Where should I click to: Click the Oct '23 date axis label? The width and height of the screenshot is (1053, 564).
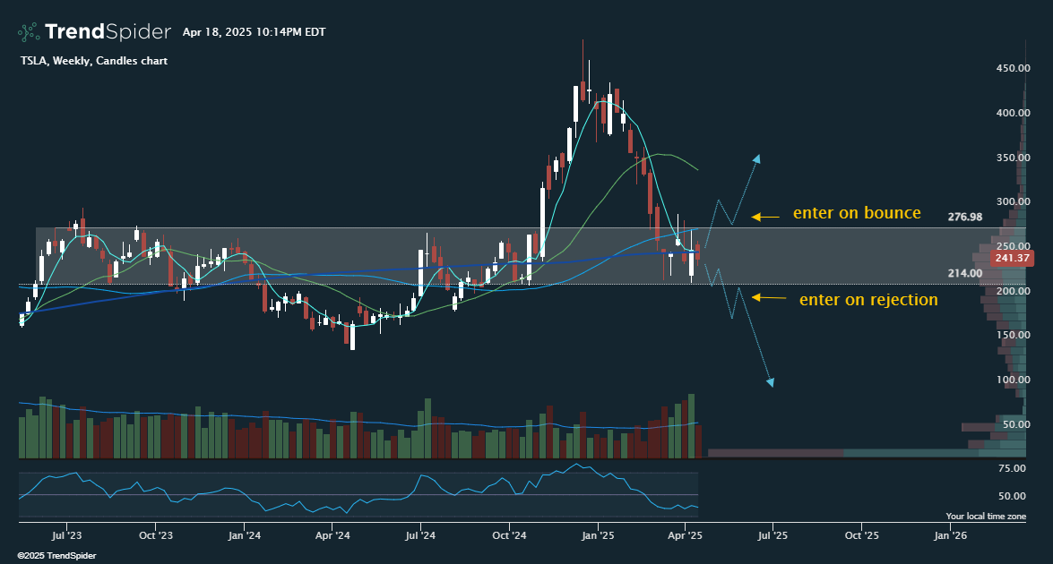pos(156,535)
